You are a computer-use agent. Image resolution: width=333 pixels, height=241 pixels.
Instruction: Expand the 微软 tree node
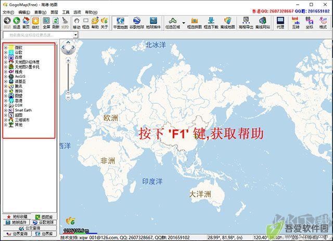[6, 48]
